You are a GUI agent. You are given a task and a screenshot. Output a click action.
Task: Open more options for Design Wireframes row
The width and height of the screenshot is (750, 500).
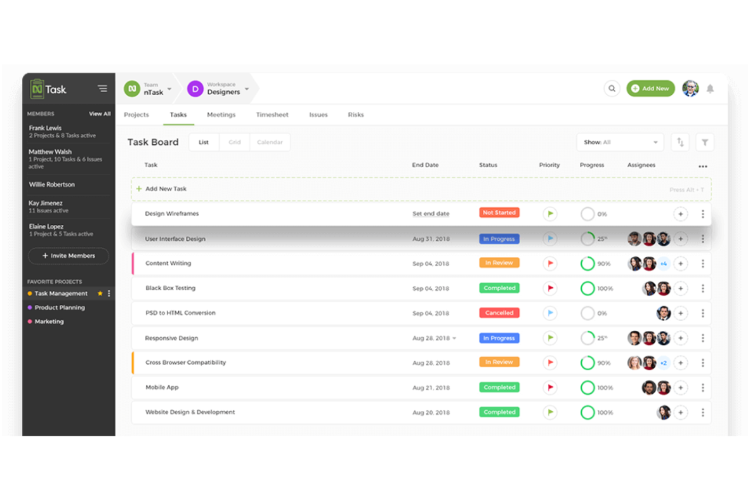(x=702, y=214)
